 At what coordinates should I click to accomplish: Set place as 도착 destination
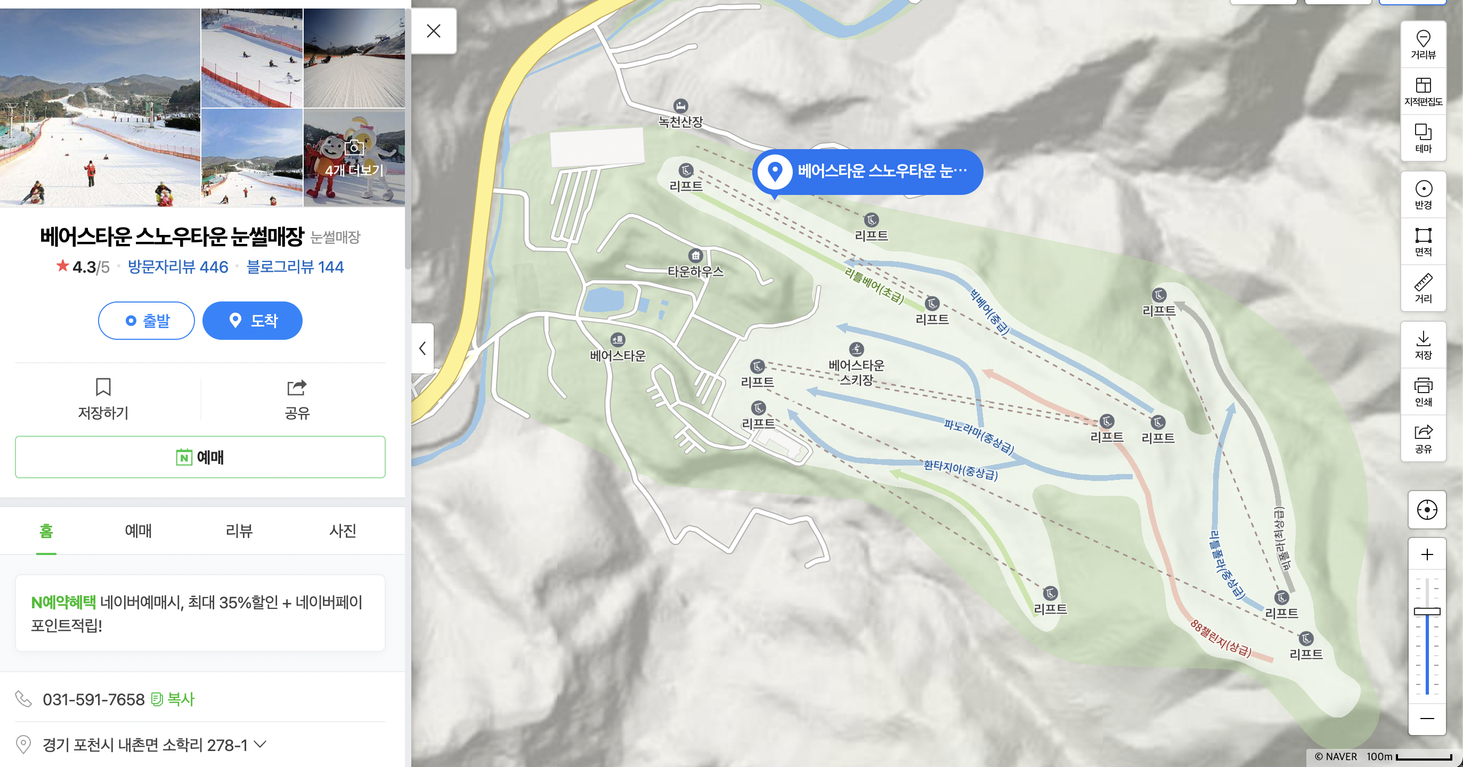click(252, 321)
